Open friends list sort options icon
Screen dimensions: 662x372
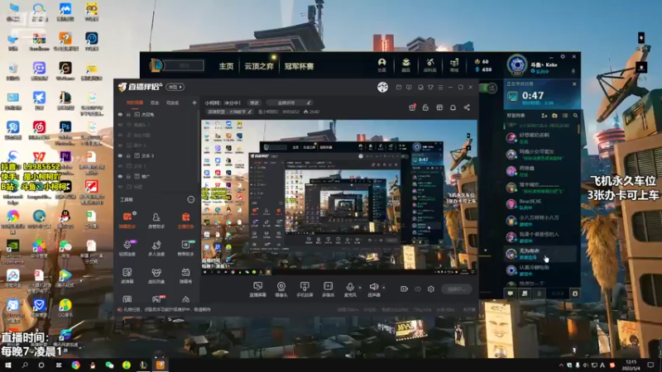click(565, 115)
